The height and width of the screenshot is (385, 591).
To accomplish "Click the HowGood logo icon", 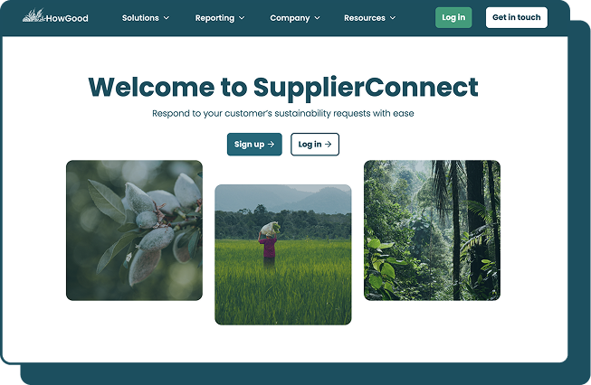I will click(x=33, y=15).
